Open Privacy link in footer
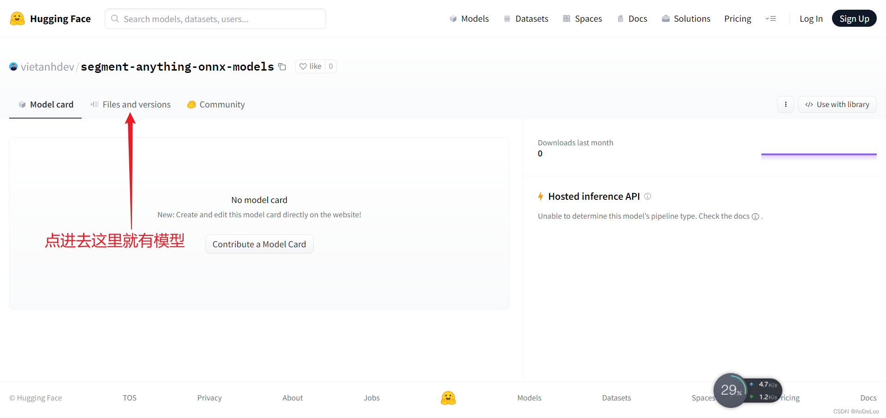Viewport: 886px width, 418px height. 210,398
